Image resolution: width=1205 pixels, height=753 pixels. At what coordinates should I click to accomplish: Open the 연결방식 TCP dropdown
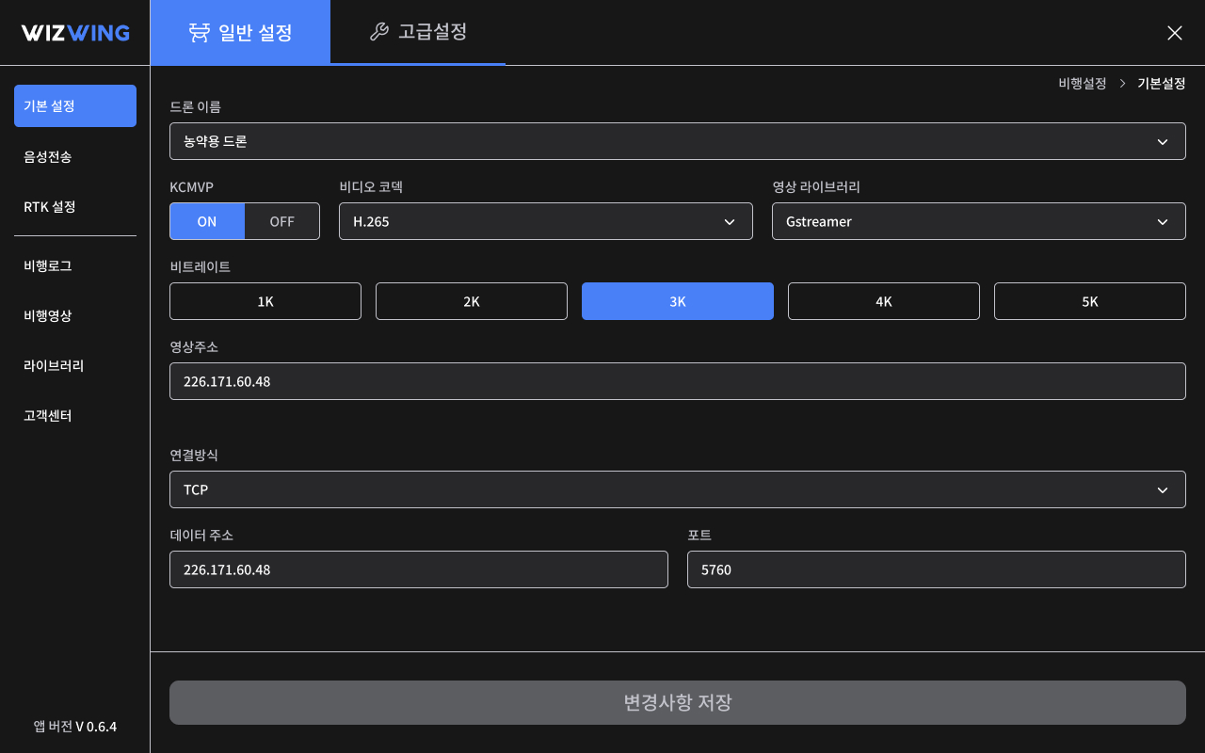[x=678, y=489]
